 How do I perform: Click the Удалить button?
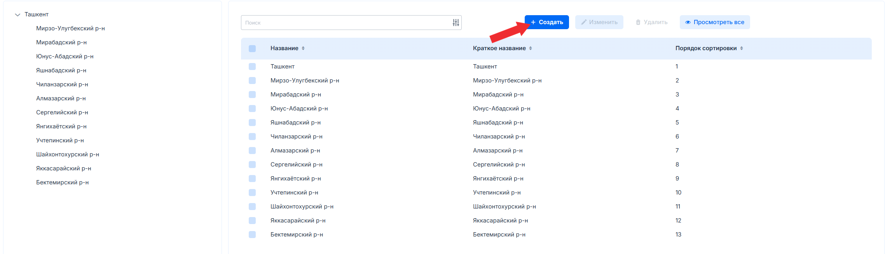click(x=652, y=22)
